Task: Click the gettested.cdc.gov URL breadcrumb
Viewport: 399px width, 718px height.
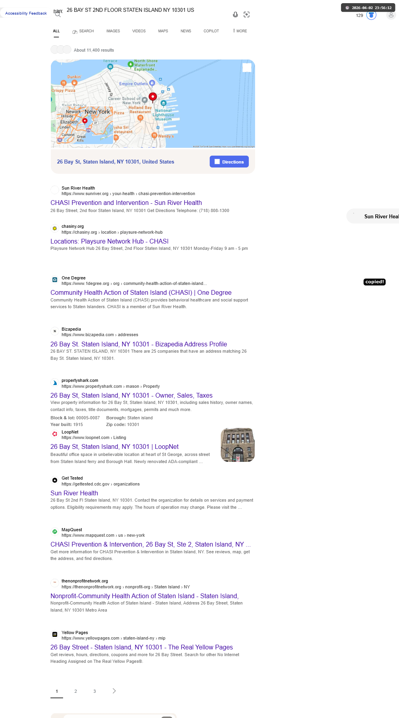Action: click(x=101, y=484)
